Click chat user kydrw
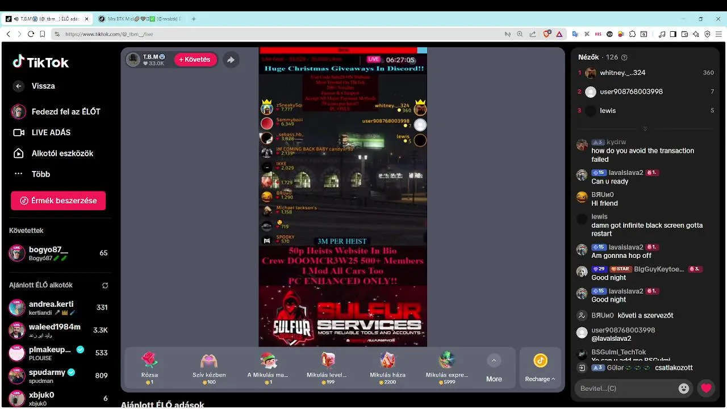 pyautogui.click(x=616, y=142)
